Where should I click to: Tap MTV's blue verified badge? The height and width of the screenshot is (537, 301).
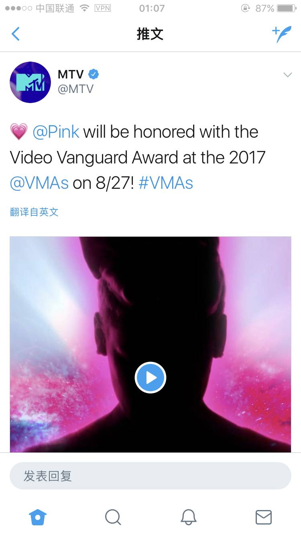click(94, 74)
